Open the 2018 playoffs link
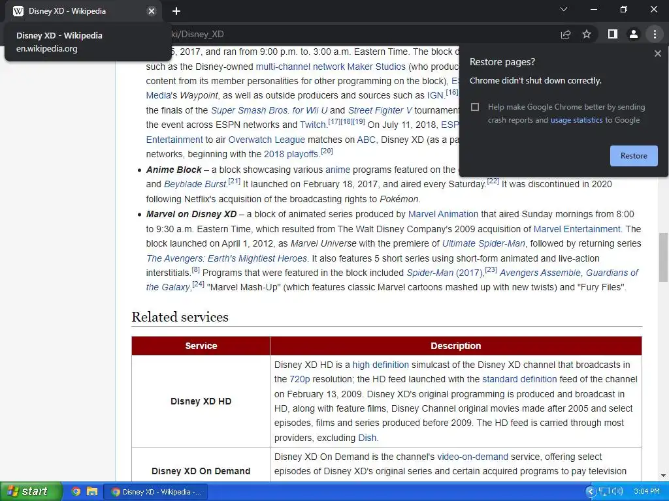The image size is (669, 501). tap(291, 154)
